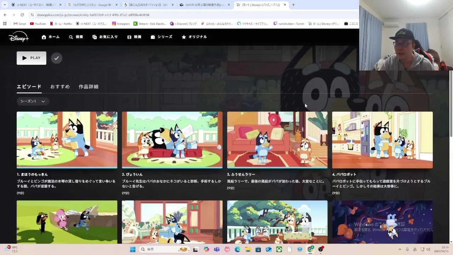Screen dimensions: 453x255
Task: Open the Chrome tab search dropdown arrow
Action: point(5,5)
